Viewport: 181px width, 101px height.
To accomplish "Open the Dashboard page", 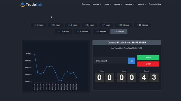I will point(86,4).
